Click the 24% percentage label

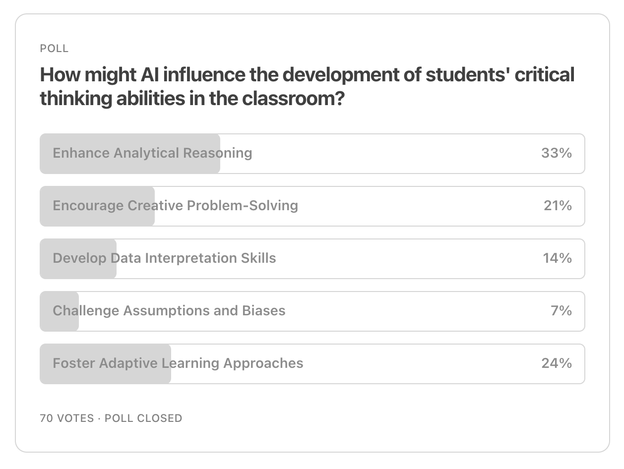click(x=556, y=363)
